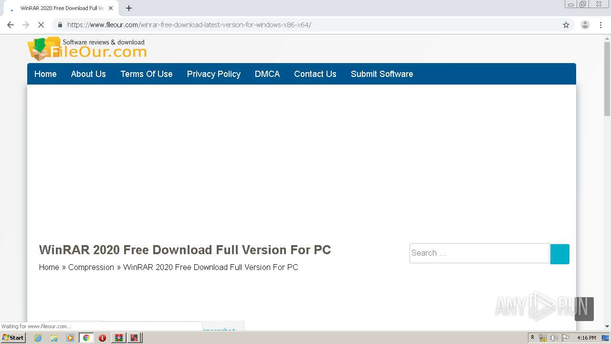The width and height of the screenshot is (611, 344).
Task: Open a new tab with the plus button
Action: [x=129, y=8]
